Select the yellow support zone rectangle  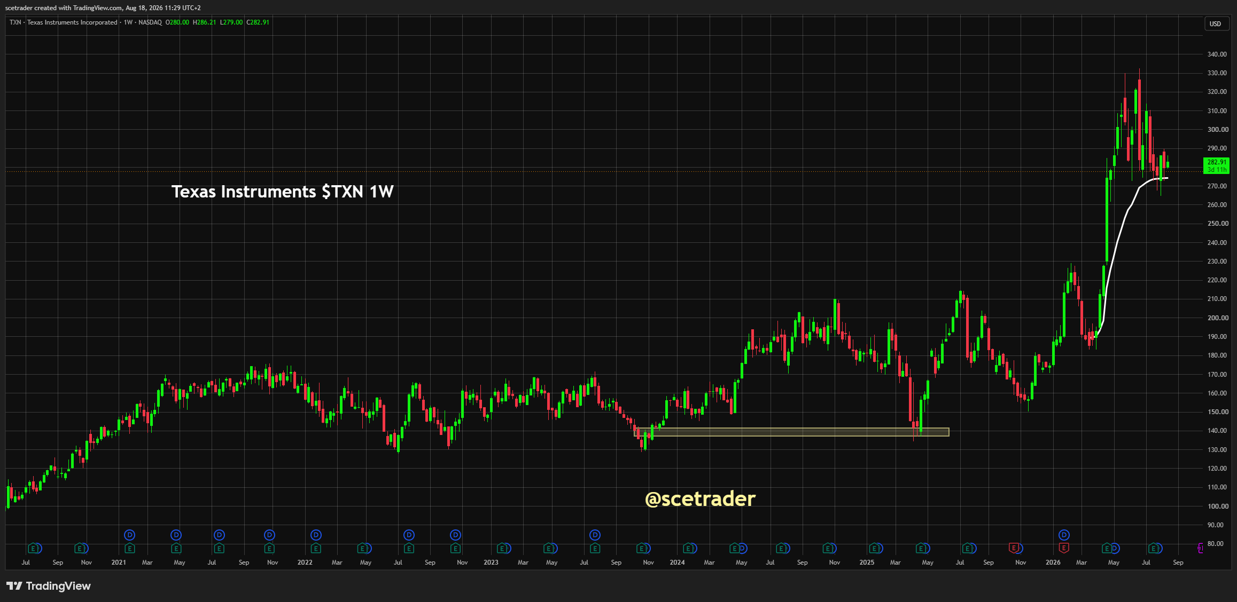pyautogui.click(x=791, y=432)
